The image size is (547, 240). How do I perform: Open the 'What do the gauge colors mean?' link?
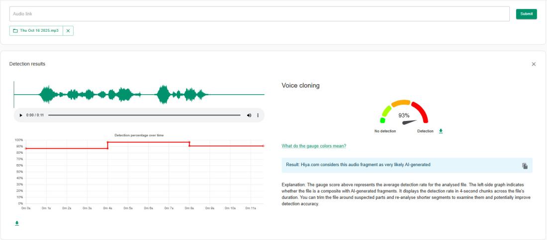(x=314, y=146)
